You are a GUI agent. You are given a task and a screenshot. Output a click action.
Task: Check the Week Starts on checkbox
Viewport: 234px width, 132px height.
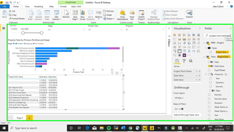coord(209,107)
